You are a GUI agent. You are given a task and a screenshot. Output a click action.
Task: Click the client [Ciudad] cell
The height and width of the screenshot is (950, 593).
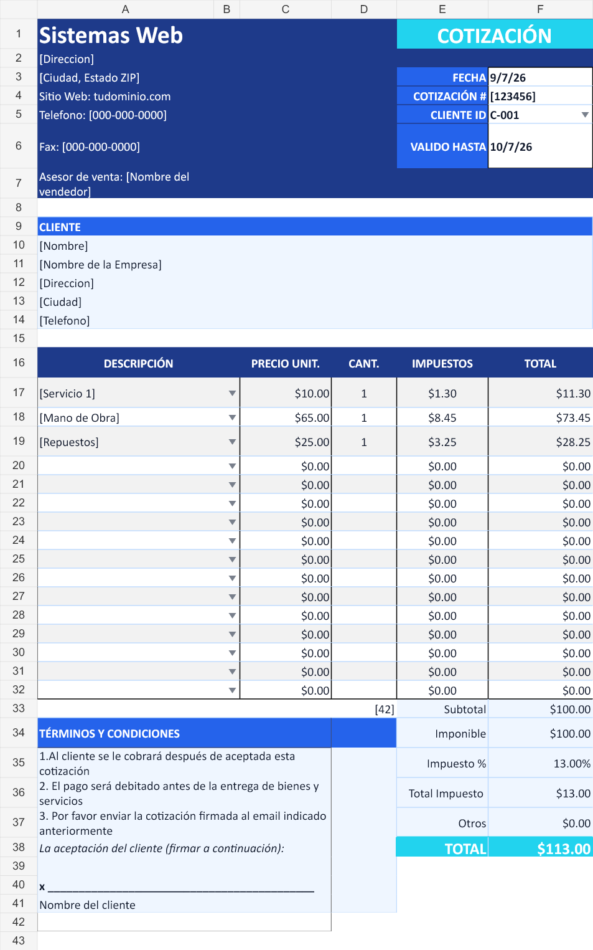point(315,302)
